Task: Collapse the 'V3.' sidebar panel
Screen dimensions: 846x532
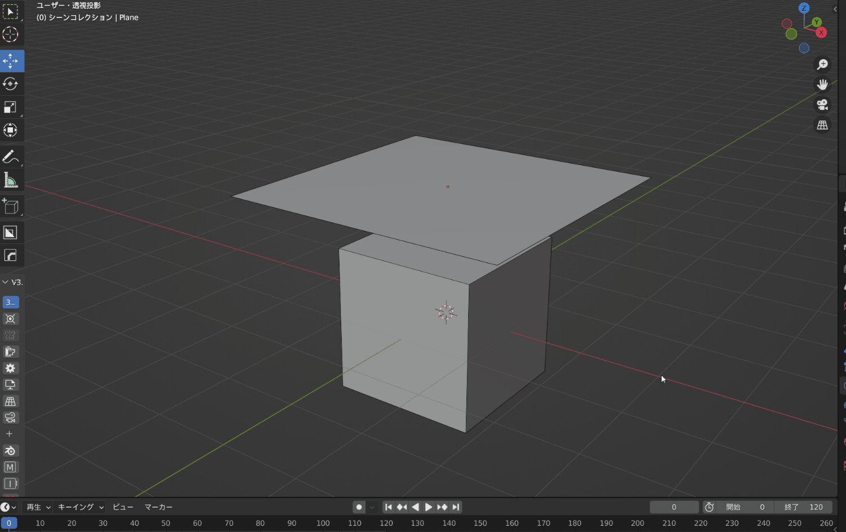Action: 6,282
